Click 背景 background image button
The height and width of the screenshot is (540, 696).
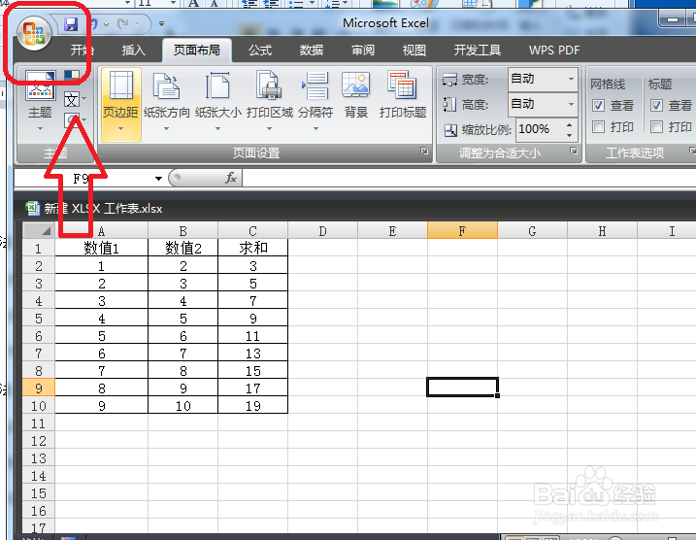coord(356,95)
